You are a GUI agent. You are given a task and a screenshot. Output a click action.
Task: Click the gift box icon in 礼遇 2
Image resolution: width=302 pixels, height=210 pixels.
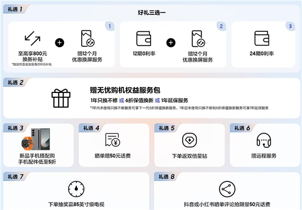point(61,98)
